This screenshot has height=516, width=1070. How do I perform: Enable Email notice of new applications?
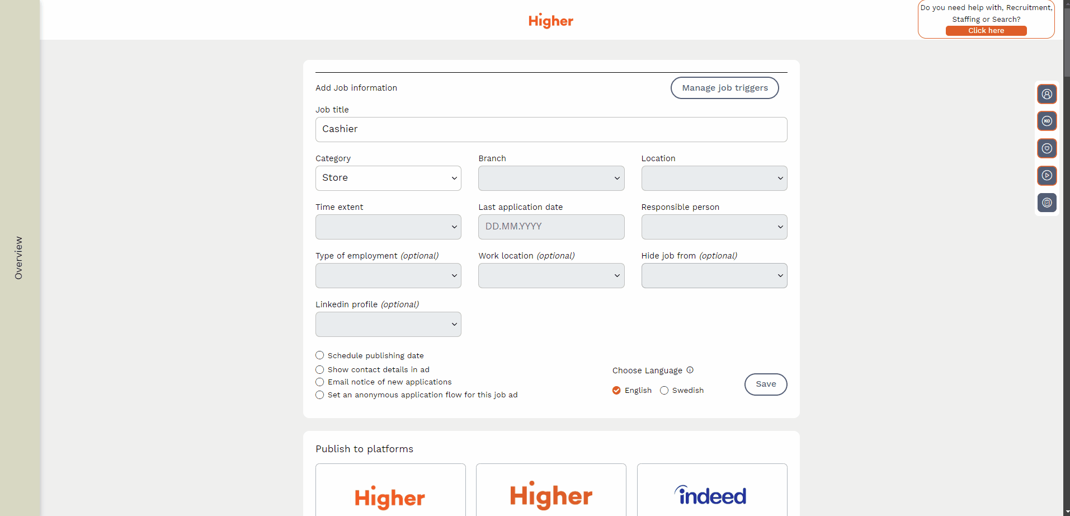(x=320, y=382)
